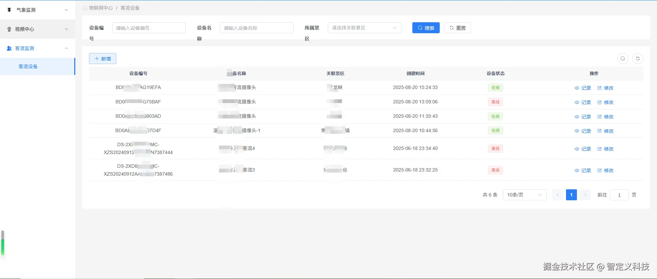Click the 新增 button

pyautogui.click(x=103, y=59)
